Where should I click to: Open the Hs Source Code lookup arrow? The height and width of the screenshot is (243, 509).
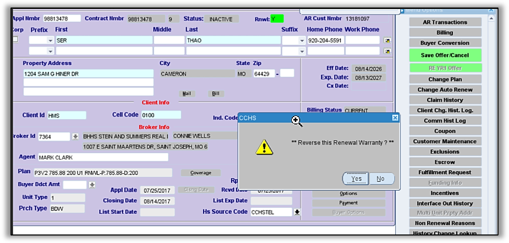(297, 212)
